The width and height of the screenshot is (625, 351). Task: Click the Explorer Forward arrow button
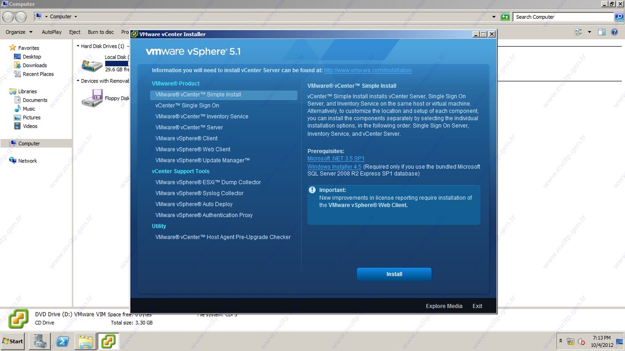tap(21, 17)
